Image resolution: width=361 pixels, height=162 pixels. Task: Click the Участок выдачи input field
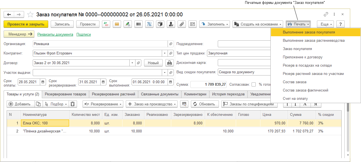pos(97,72)
